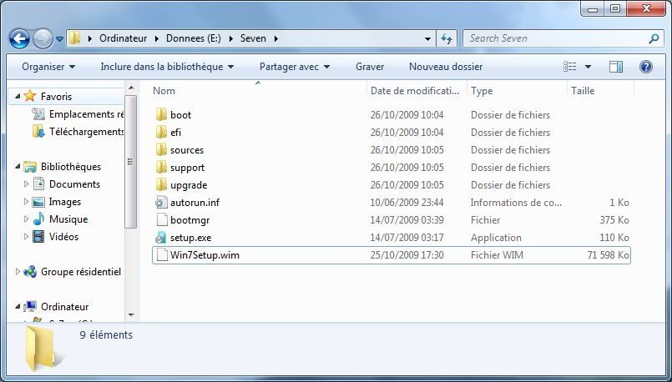The image size is (672, 382).
Task: Expand the Vidéos library node
Action: pos(26,237)
